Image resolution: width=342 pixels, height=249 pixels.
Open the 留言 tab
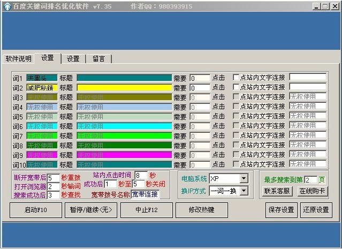(99, 59)
